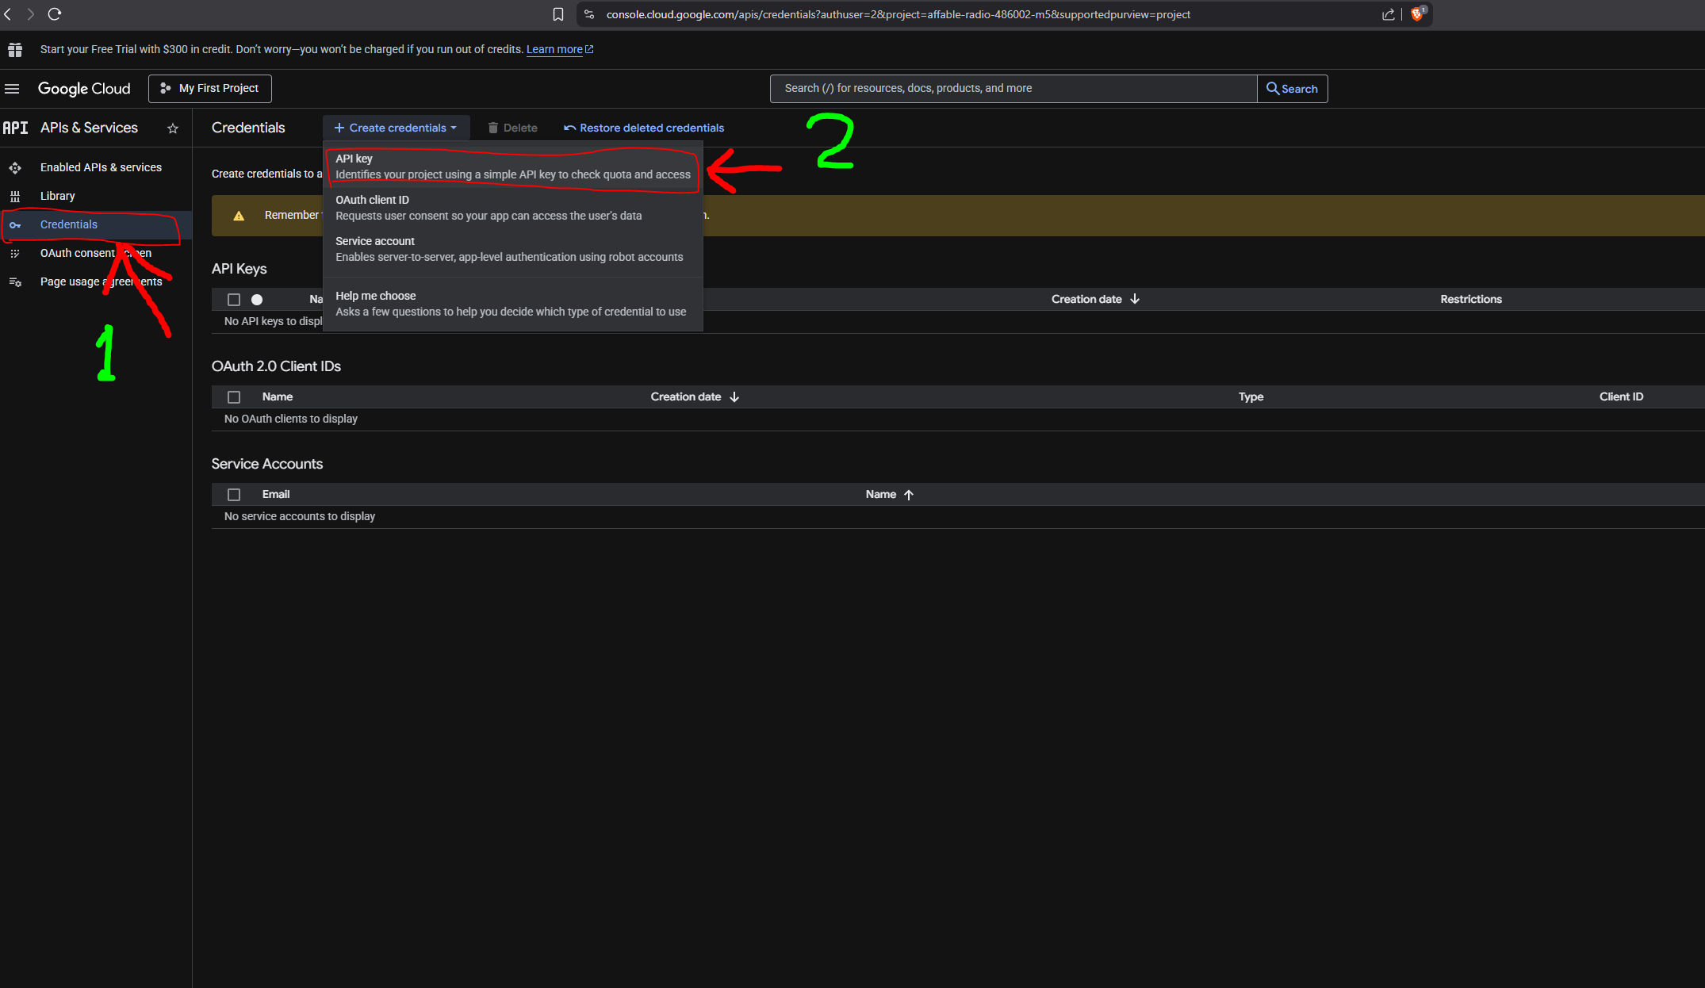Click the OAuth consent screen icon
Screen dimensions: 1705x988
click(16, 253)
